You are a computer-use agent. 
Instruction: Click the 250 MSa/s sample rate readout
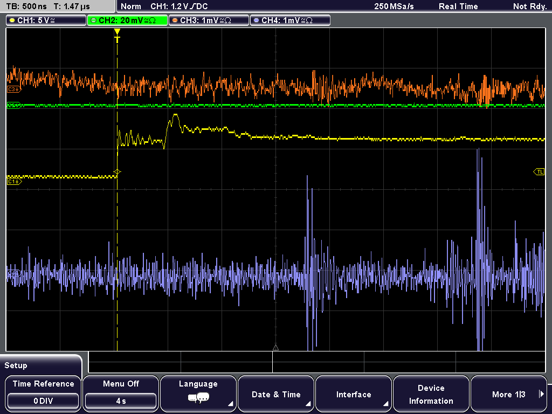[x=394, y=6]
